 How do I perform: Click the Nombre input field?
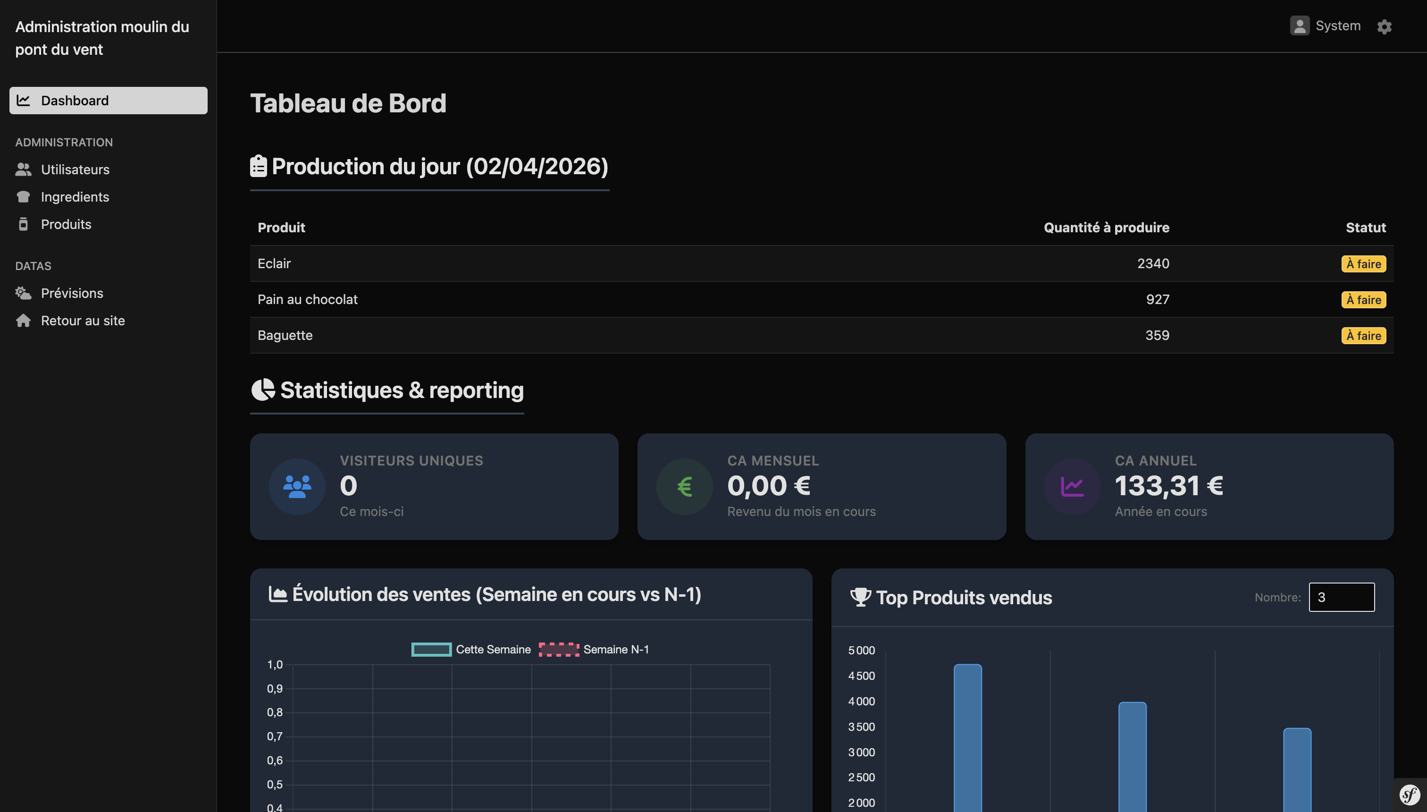(x=1341, y=597)
